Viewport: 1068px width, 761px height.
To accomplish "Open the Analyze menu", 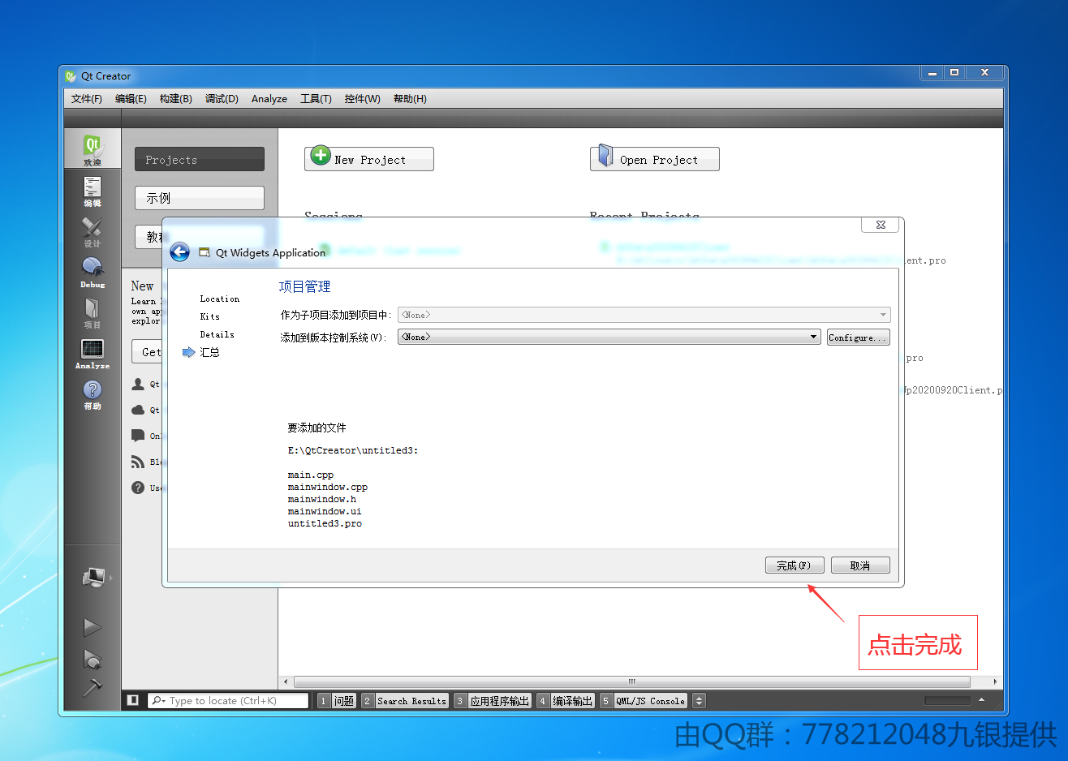I will 269,99.
